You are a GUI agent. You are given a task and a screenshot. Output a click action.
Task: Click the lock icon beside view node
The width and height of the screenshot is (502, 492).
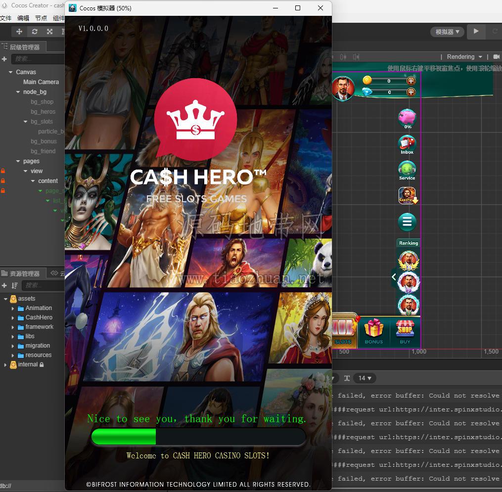[3, 171]
